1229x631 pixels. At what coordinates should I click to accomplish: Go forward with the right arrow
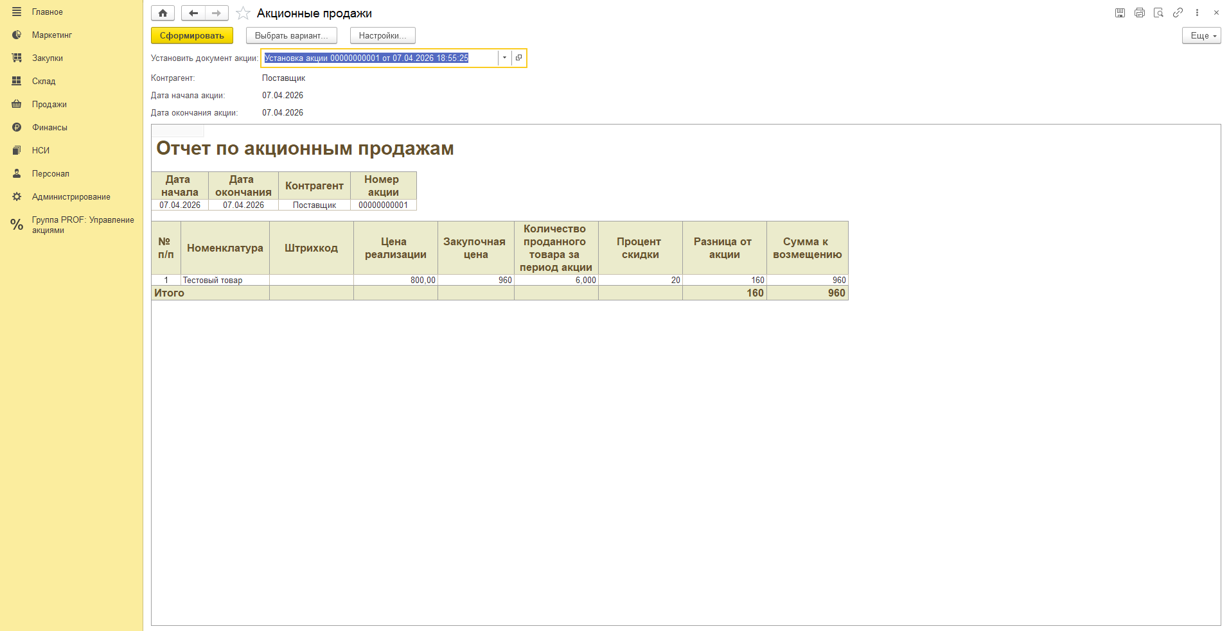tap(217, 13)
